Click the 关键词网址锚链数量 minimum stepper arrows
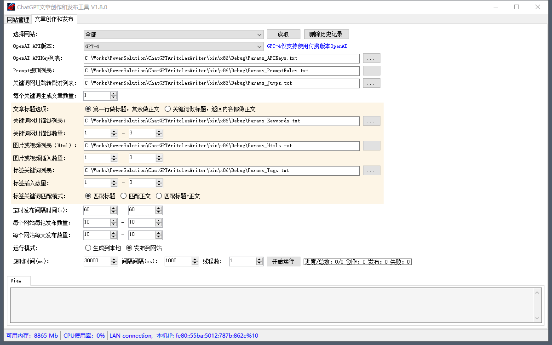 click(114, 133)
